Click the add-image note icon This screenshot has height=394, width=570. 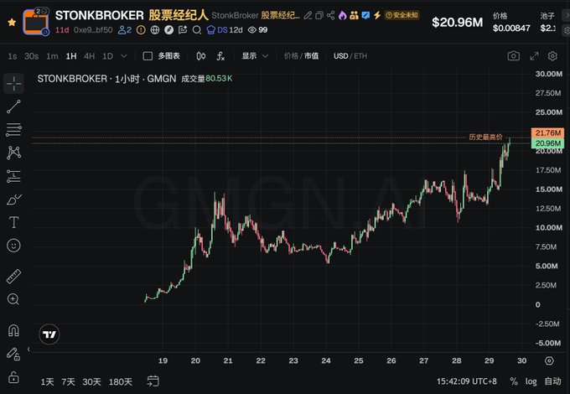pos(183,30)
